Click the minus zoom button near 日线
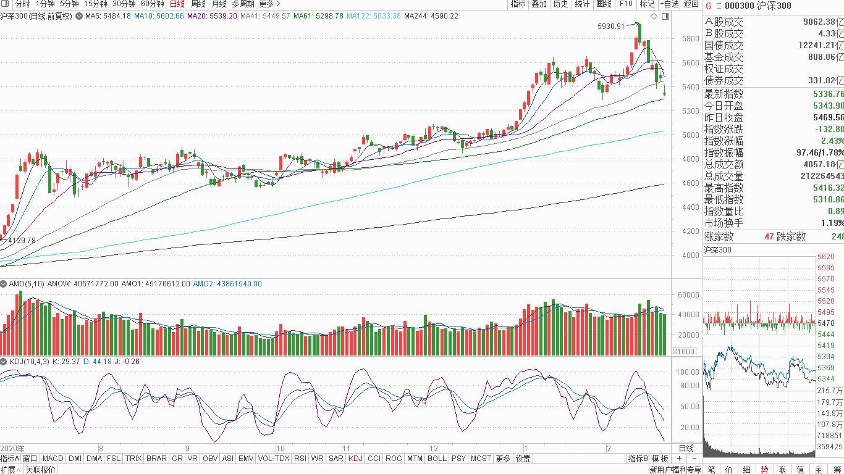This screenshot has width=844, height=474. pyautogui.click(x=694, y=459)
